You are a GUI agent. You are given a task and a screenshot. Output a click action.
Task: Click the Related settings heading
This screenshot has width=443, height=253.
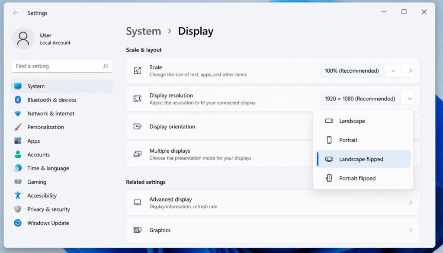pyautogui.click(x=146, y=182)
